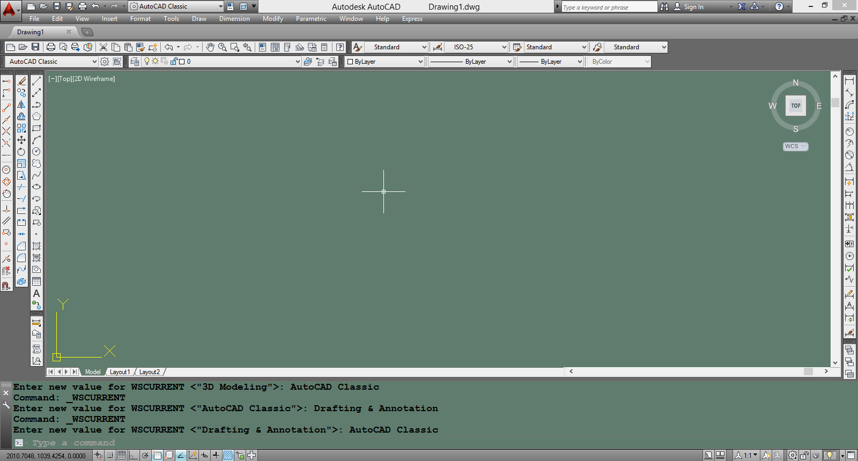858x461 pixels.
Task: Select the Revision Cloud tool
Action: (x=36, y=163)
